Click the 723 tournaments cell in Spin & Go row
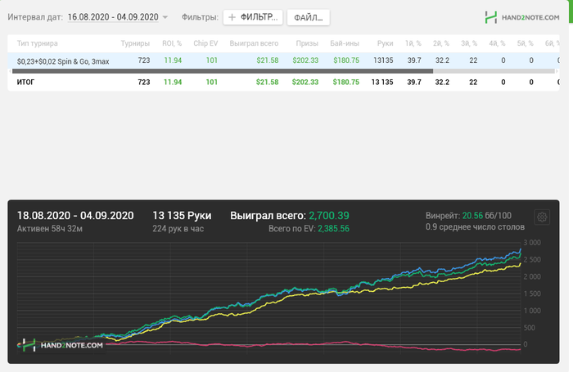The image size is (573, 372). coord(144,61)
